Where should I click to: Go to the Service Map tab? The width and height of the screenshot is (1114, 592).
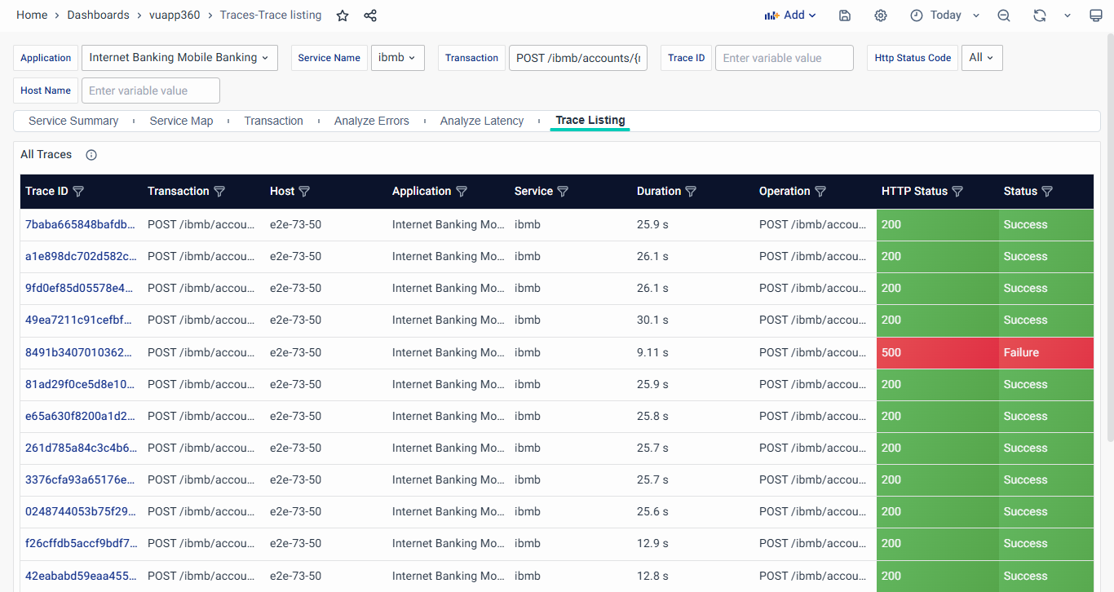coord(181,121)
